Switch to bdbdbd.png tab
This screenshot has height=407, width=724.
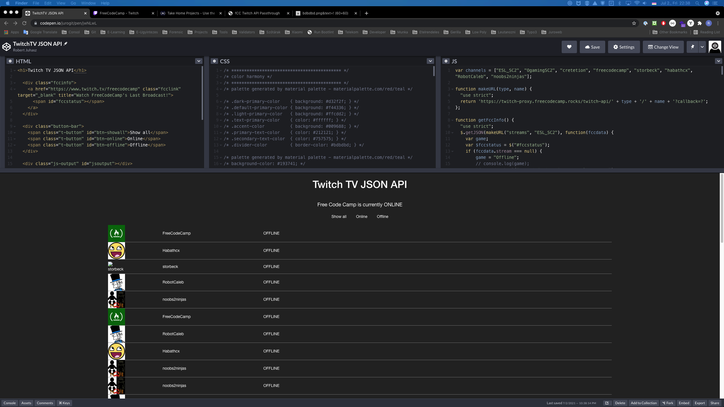click(326, 13)
